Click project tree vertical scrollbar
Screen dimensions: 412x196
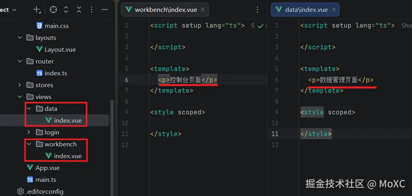(x=112, y=147)
